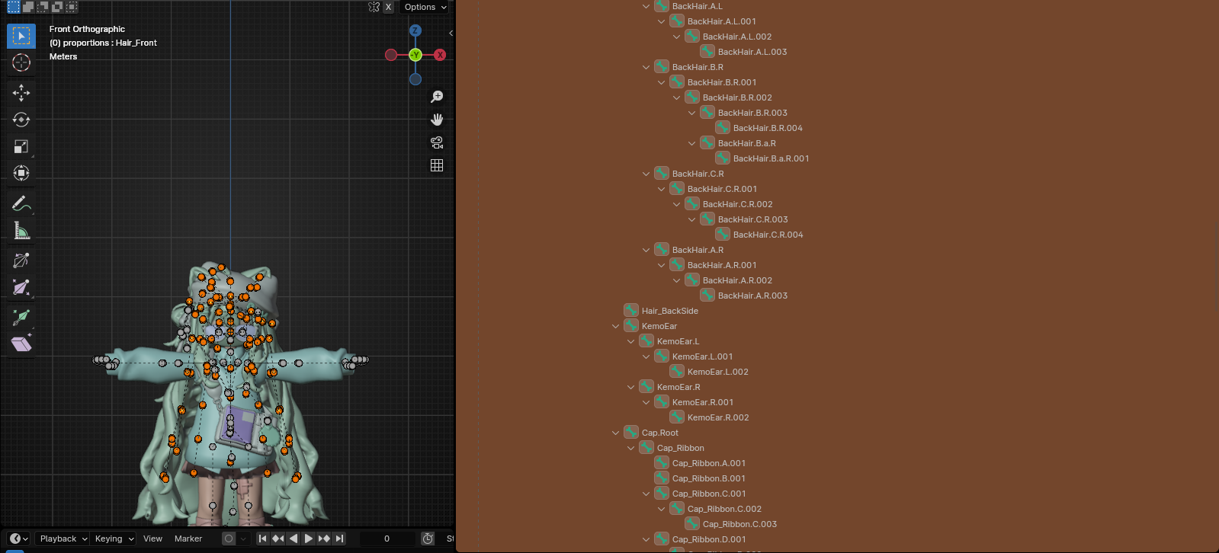This screenshot has height=553, width=1219.
Task: Toggle X-axis mirror button
Action: [388, 7]
